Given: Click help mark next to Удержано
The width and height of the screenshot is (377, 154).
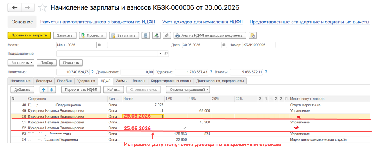Looking at the screenshot, I should click(211, 72).
